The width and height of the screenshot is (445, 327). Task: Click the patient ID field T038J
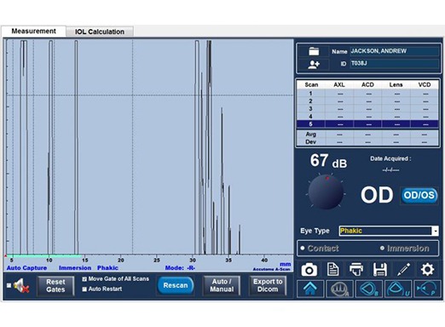(x=395, y=64)
